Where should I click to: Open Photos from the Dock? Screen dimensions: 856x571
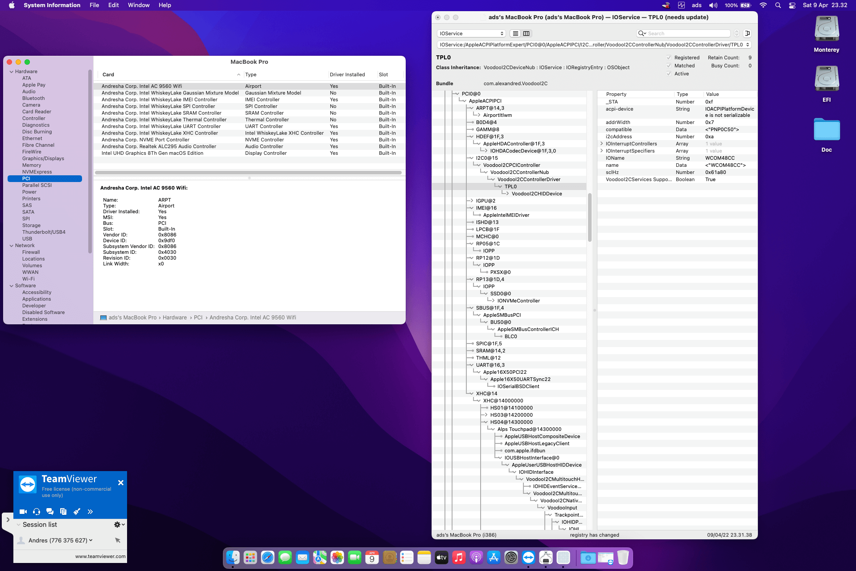[337, 557]
